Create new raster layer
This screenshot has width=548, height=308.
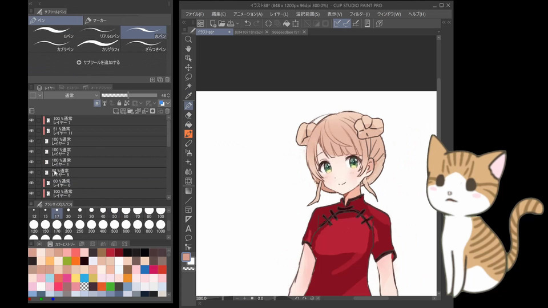click(116, 111)
